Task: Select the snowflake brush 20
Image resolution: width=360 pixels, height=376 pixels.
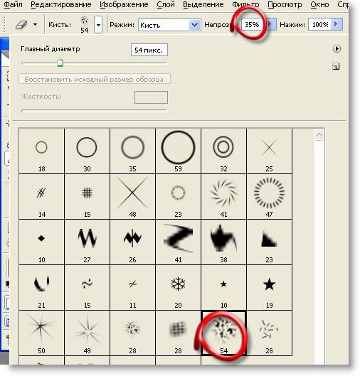Action: pyautogui.click(x=178, y=288)
